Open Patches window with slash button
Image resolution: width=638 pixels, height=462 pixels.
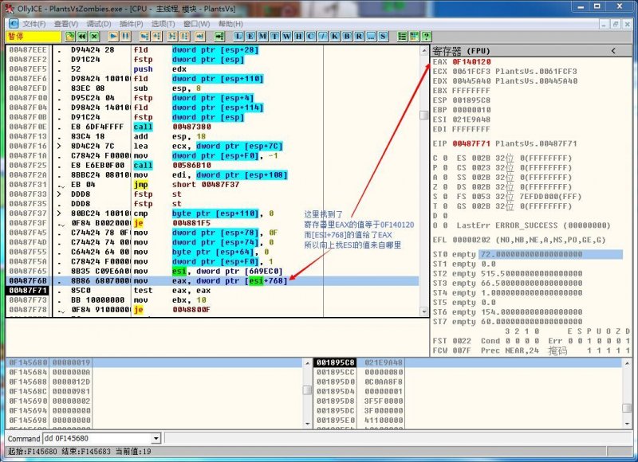point(323,37)
